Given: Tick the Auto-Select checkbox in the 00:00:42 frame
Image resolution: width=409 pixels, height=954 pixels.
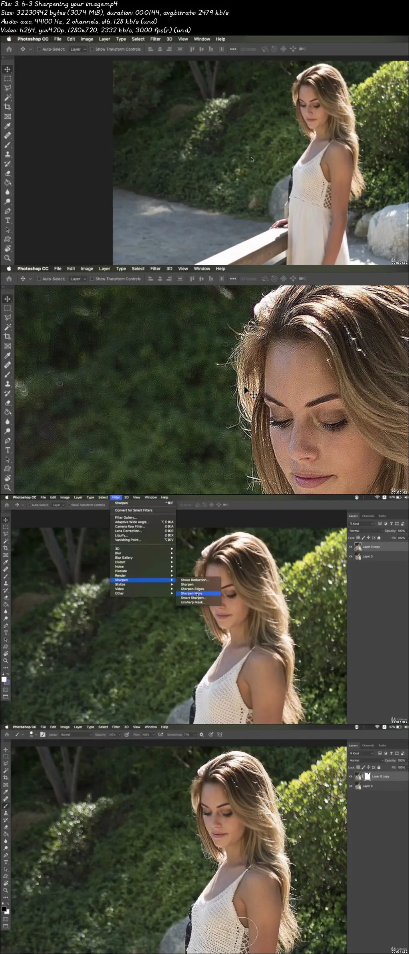Looking at the screenshot, I should point(39,279).
